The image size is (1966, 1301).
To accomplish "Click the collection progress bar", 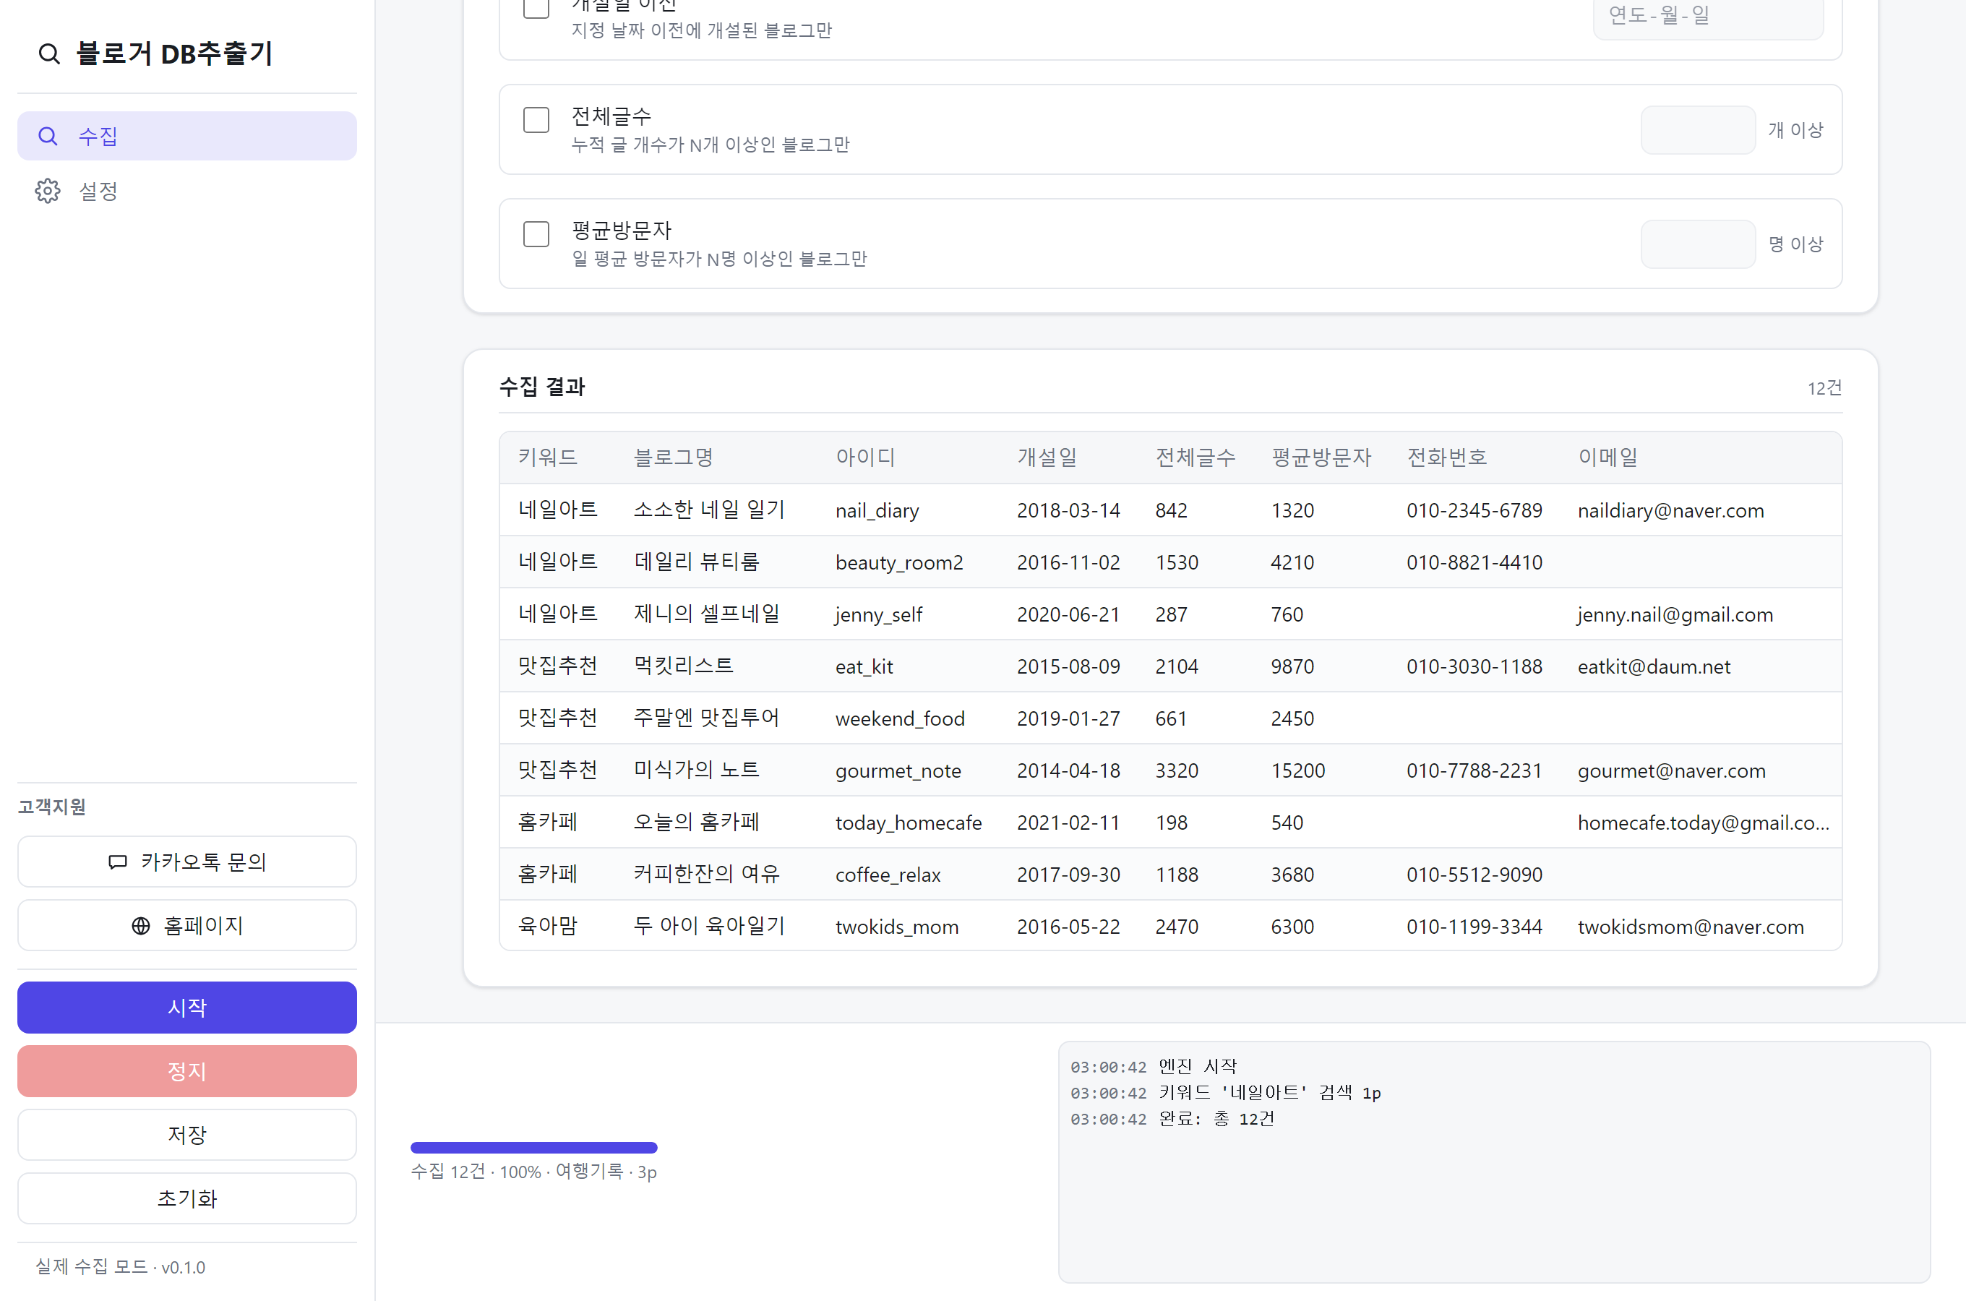I will coord(533,1148).
